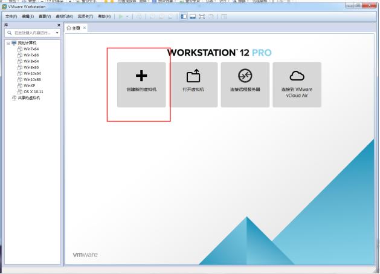Open the 编辑(E) menu
Screen dimensions: 380x274
click(x=28, y=16)
